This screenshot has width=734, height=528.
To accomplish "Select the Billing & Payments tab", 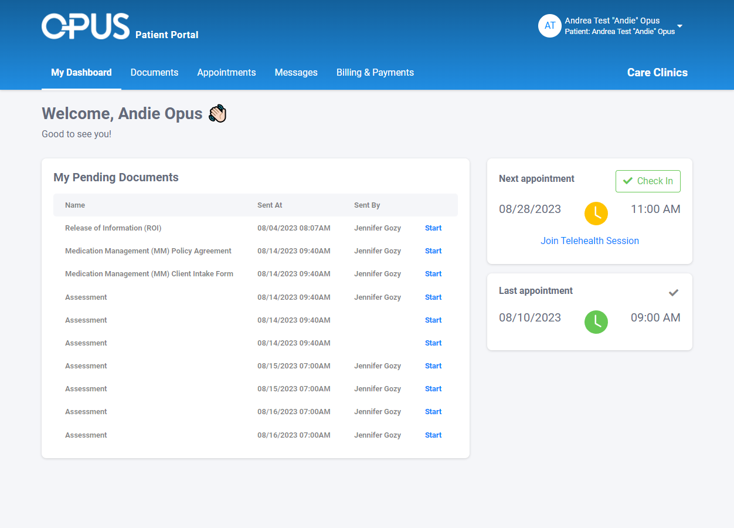I will click(375, 73).
